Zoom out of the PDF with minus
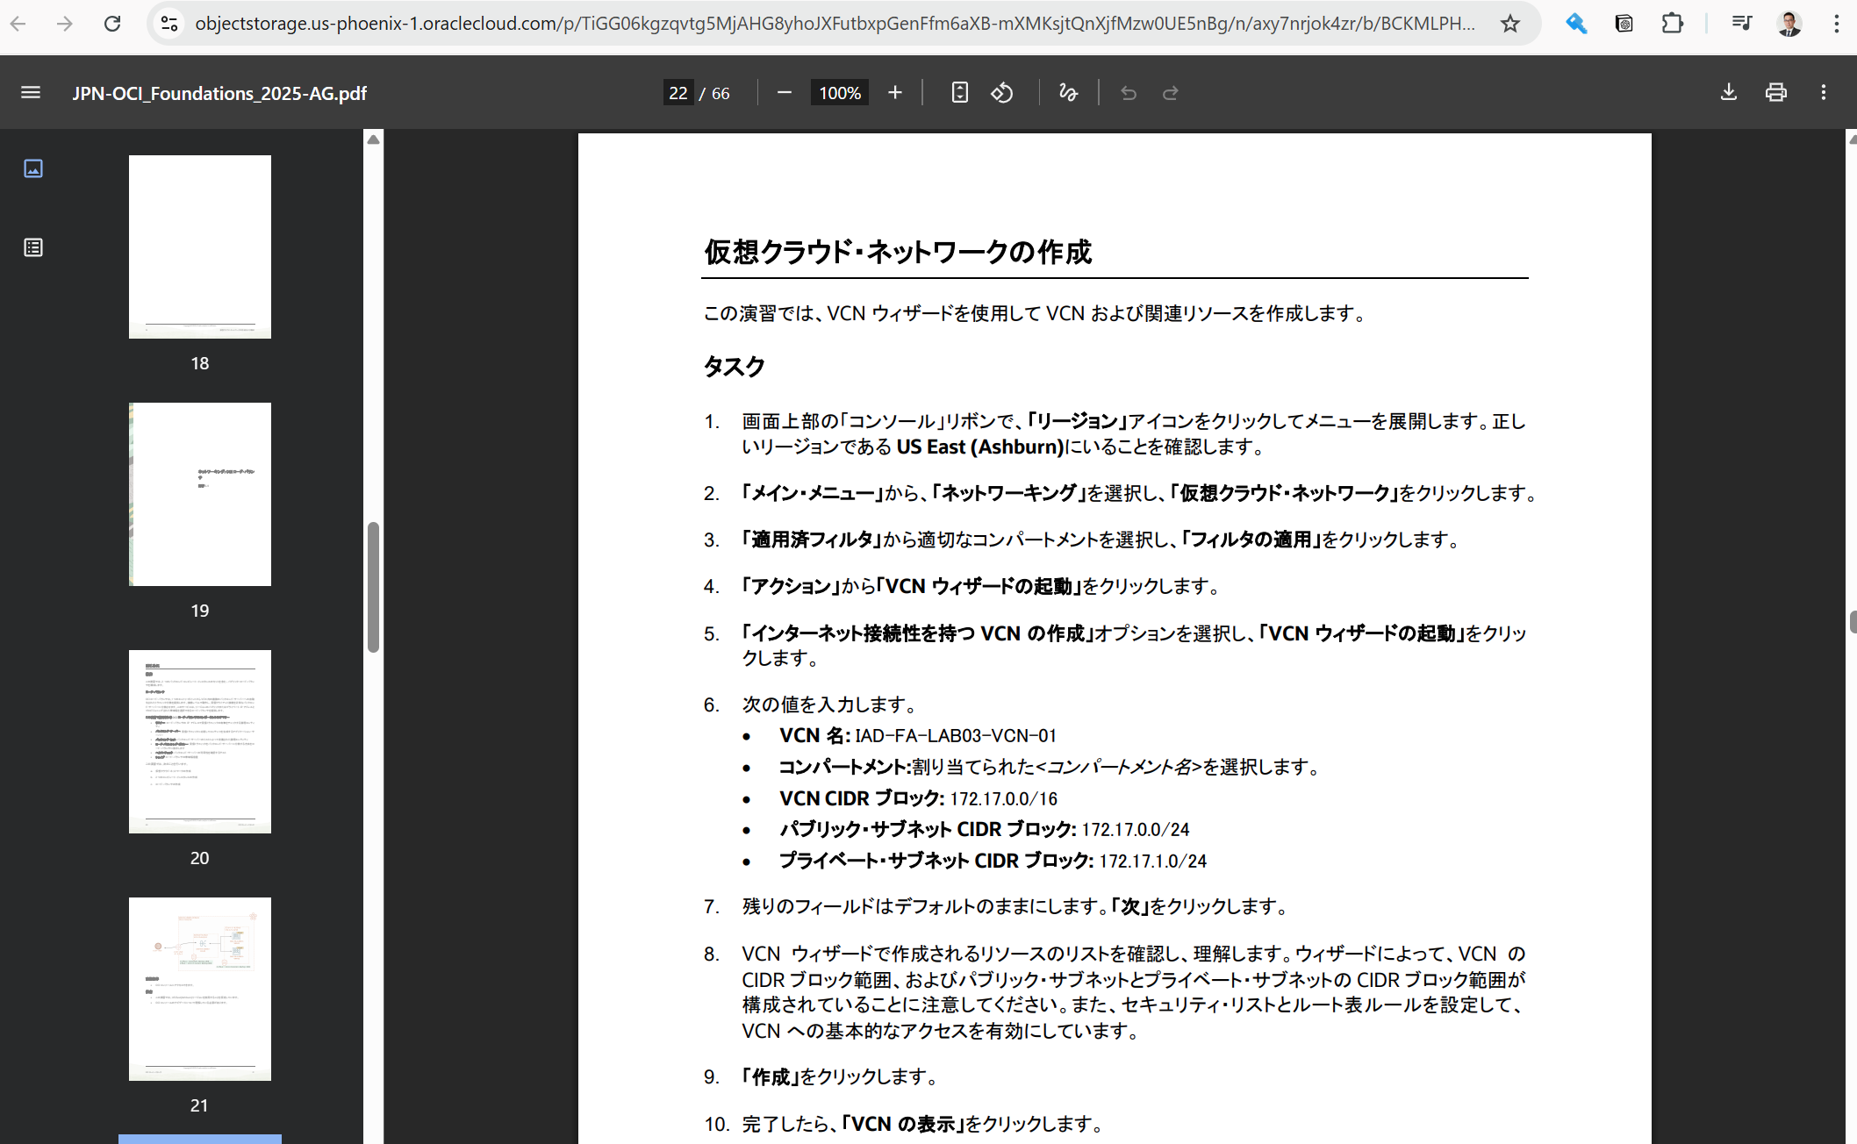The height and width of the screenshot is (1144, 1857). tap(785, 93)
